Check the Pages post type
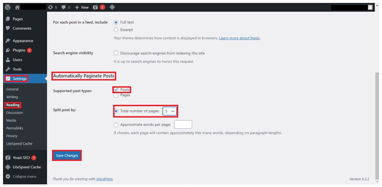The image size is (382, 187). click(x=116, y=95)
